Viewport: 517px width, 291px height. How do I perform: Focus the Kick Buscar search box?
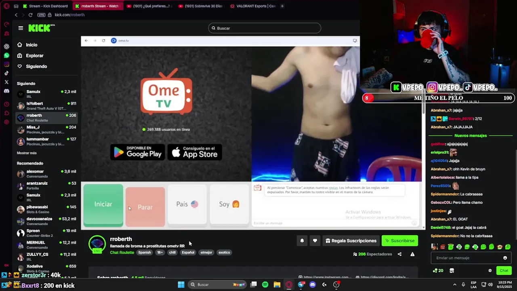click(x=265, y=28)
